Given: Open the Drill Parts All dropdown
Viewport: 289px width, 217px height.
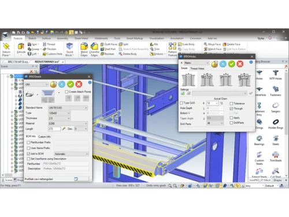Looking at the screenshot, I should (x=215, y=123).
